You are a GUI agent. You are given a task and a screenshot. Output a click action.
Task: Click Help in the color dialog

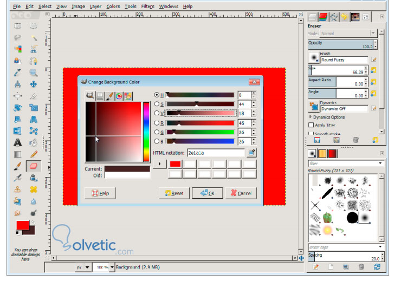[100, 193]
